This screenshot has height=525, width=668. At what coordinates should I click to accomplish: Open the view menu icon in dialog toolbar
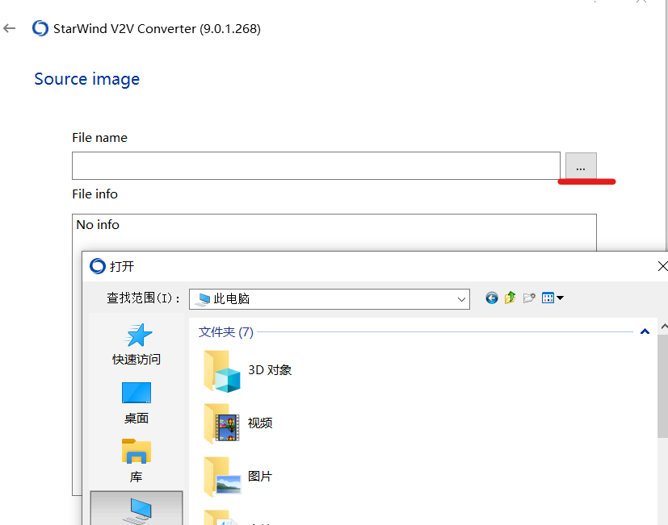pyautogui.click(x=548, y=298)
